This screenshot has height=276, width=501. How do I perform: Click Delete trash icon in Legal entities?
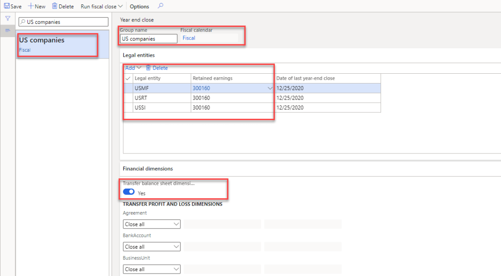point(148,68)
